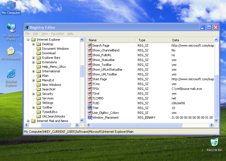Expand the Extensions key
Screen dimensions: 226x161
pyautogui.click(x=33, y=62)
